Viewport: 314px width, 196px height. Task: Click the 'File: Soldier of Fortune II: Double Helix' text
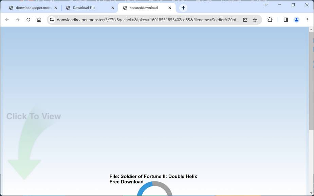pyautogui.click(x=153, y=176)
